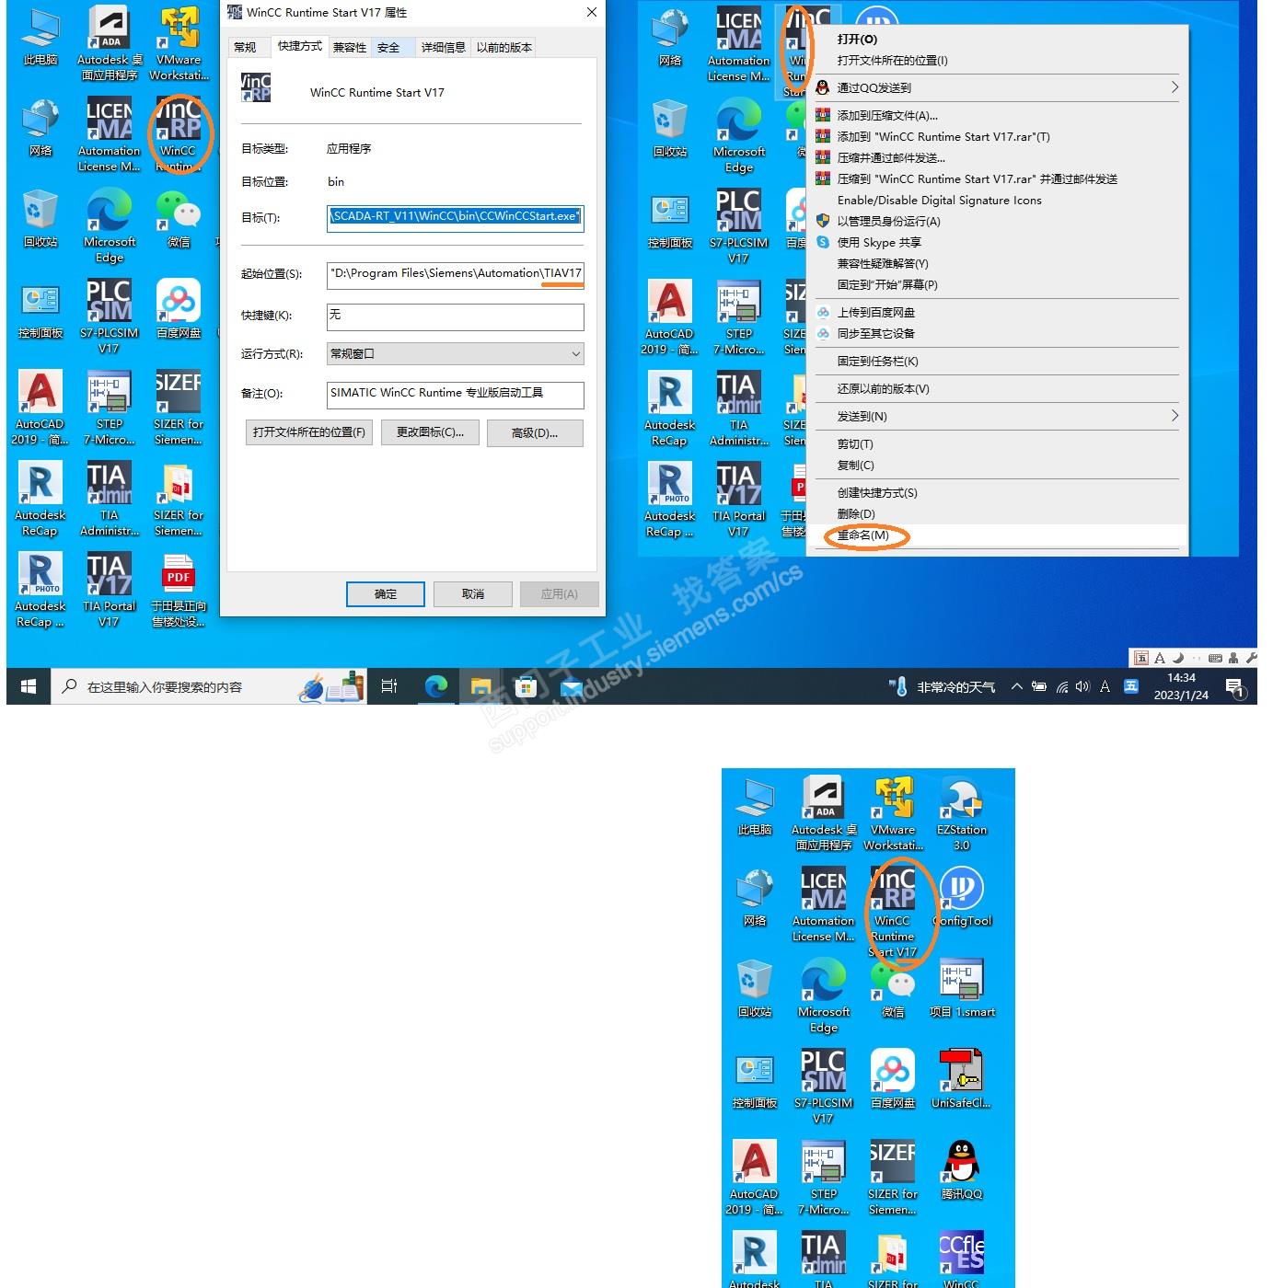Open the Mail app from the taskbar
Viewport: 1273px width, 1288px height.
coord(571,686)
